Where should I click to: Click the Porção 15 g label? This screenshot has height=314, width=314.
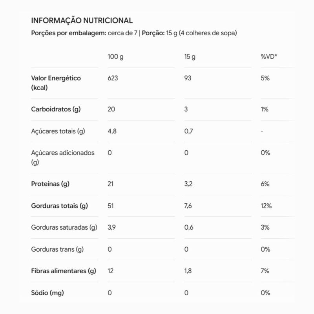tap(189, 33)
